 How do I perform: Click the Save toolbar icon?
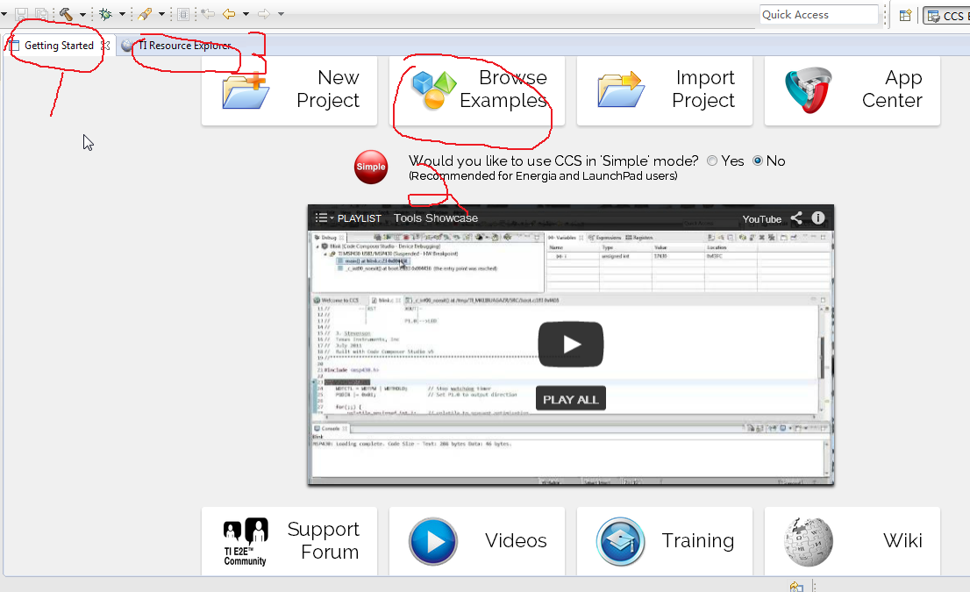21,14
